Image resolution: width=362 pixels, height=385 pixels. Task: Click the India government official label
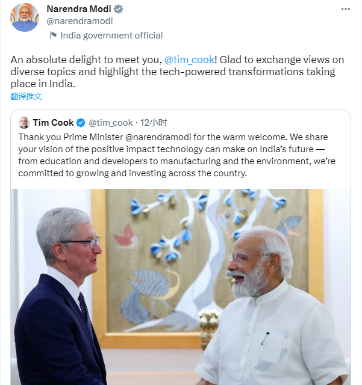pyautogui.click(x=111, y=35)
